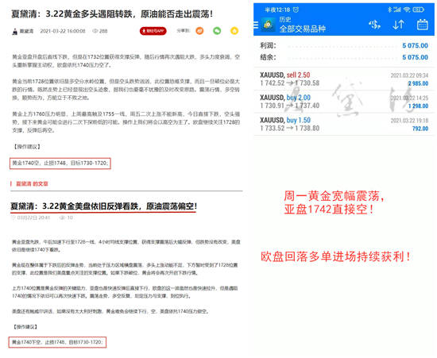Click the status bar time 半夜12:18
This screenshot has width=437, height=358.
click(x=277, y=10)
